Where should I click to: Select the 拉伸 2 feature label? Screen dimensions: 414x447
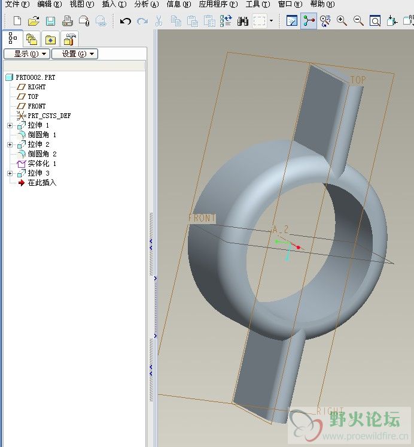click(38, 144)
